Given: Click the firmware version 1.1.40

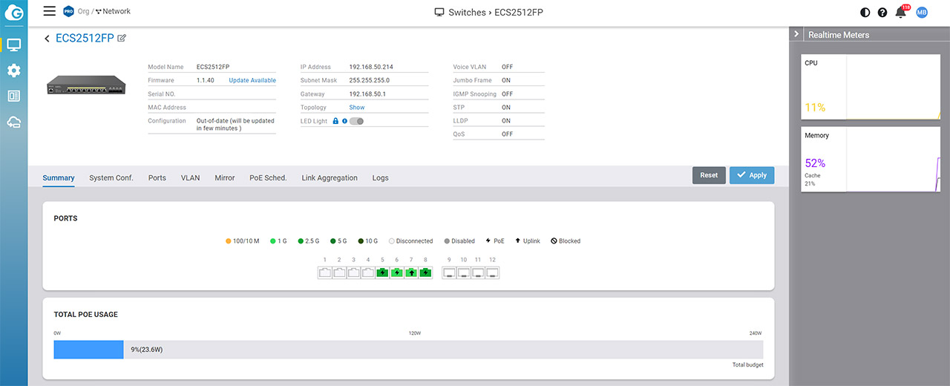Looking at the screenshot, I should 206,80.
